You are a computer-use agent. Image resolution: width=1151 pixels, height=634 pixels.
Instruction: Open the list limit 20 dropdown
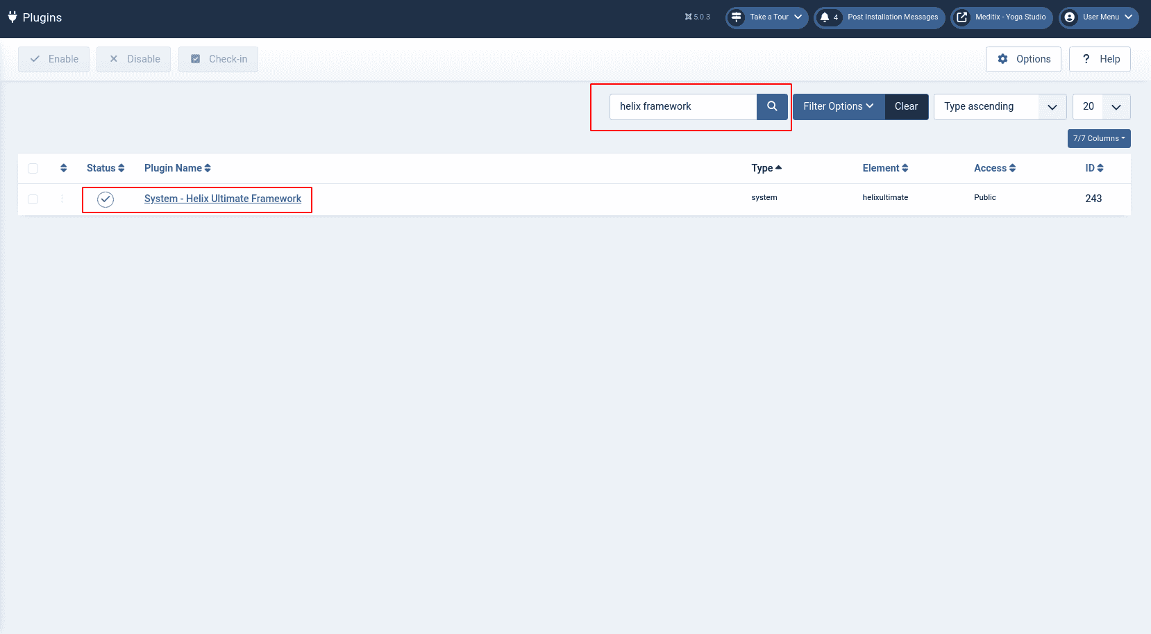point(1101,107)
